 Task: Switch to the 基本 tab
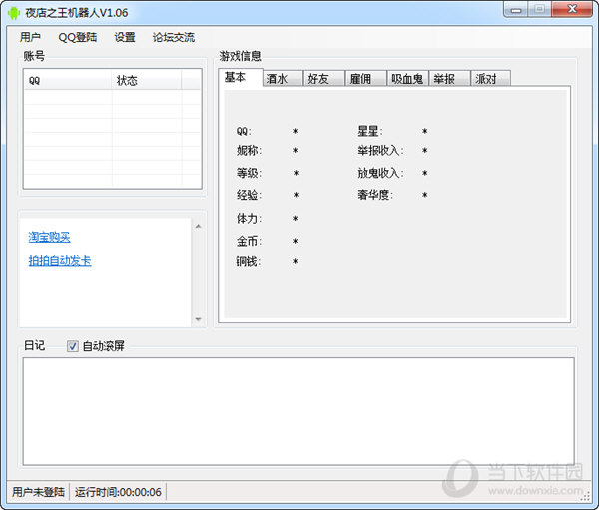pos(241,78)
